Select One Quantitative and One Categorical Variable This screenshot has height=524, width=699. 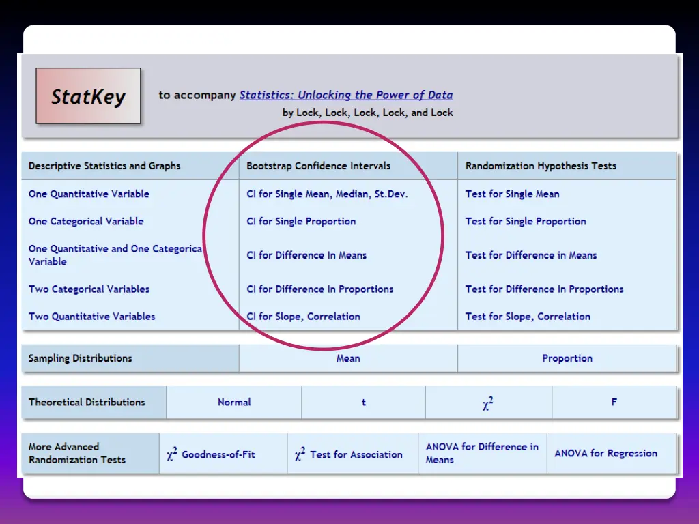pos(116,255)
